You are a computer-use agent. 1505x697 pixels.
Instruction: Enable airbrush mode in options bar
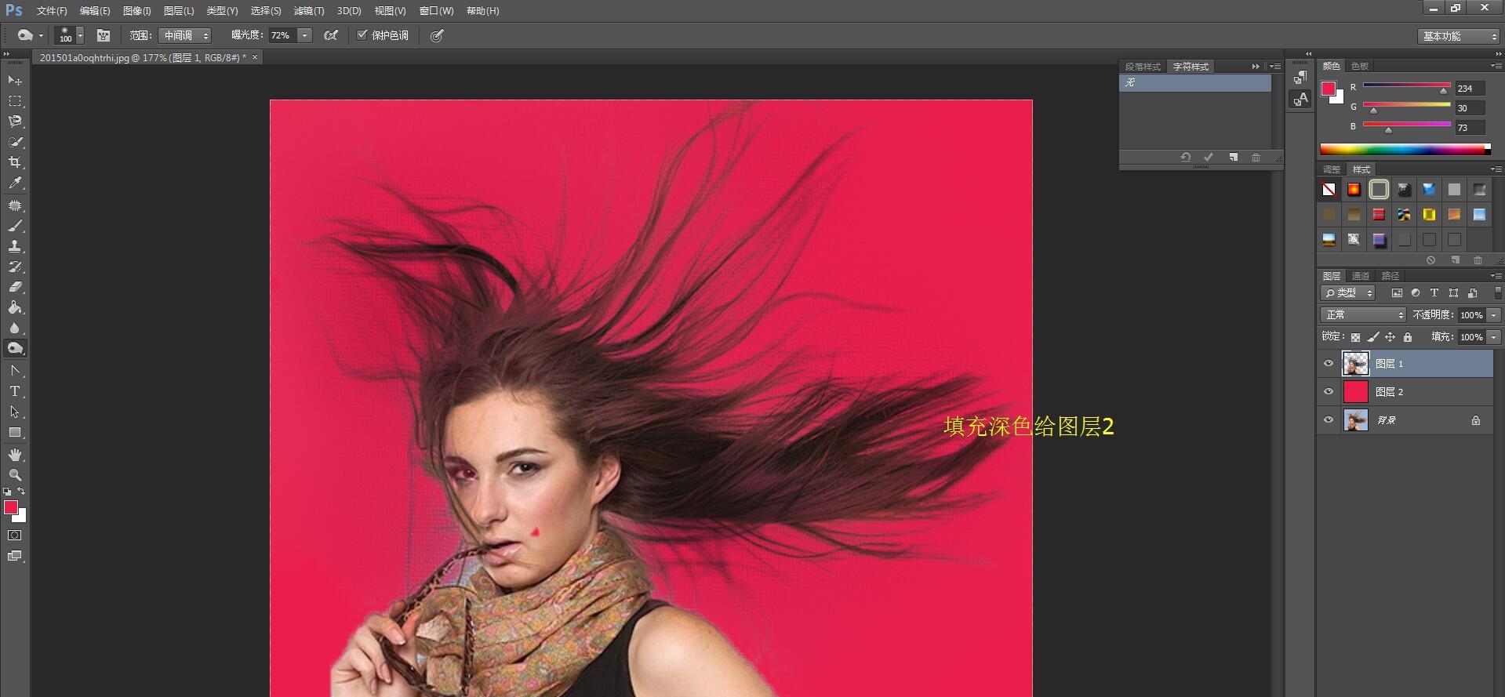coord(331,35)
